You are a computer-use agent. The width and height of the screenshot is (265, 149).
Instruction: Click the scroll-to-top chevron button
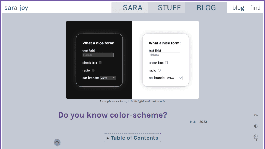tap(57, 142)
